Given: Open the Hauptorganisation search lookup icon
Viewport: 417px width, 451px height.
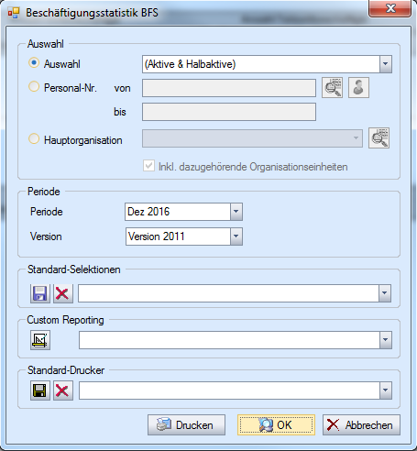Looking at the screenshot, I should (379, 138).
